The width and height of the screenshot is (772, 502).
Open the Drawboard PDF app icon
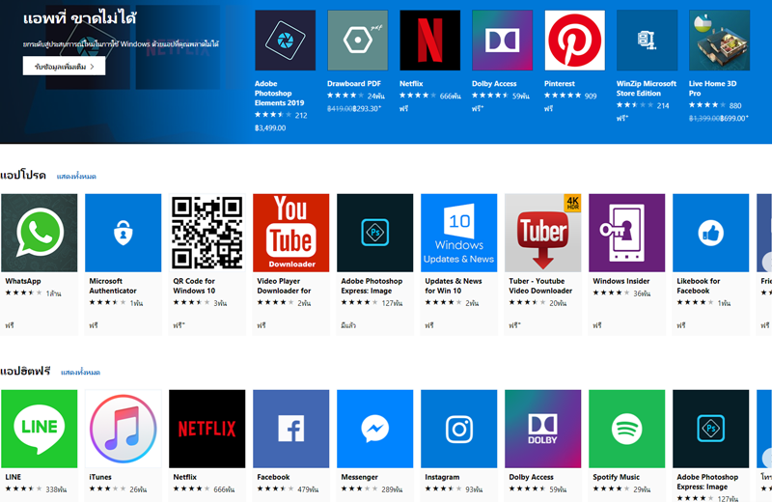coord(357,41)
